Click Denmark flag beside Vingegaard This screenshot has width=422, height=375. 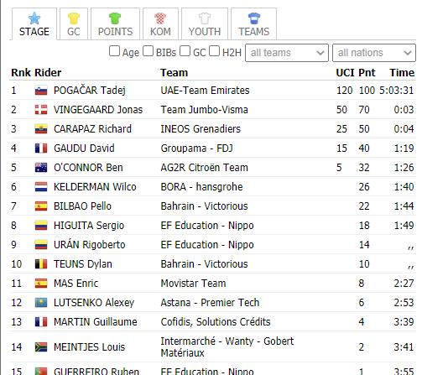(x=41, y=110)
